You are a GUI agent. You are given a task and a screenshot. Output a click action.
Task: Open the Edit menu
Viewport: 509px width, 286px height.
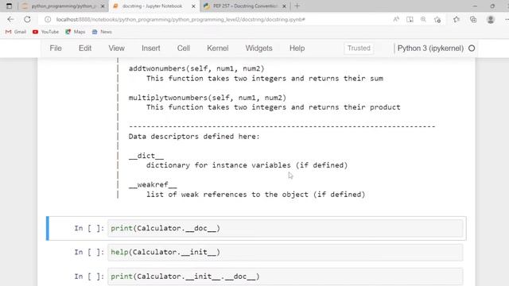[85, 48]
